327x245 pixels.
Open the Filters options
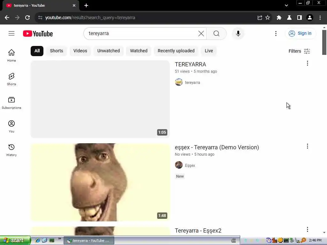click(299, 51)
